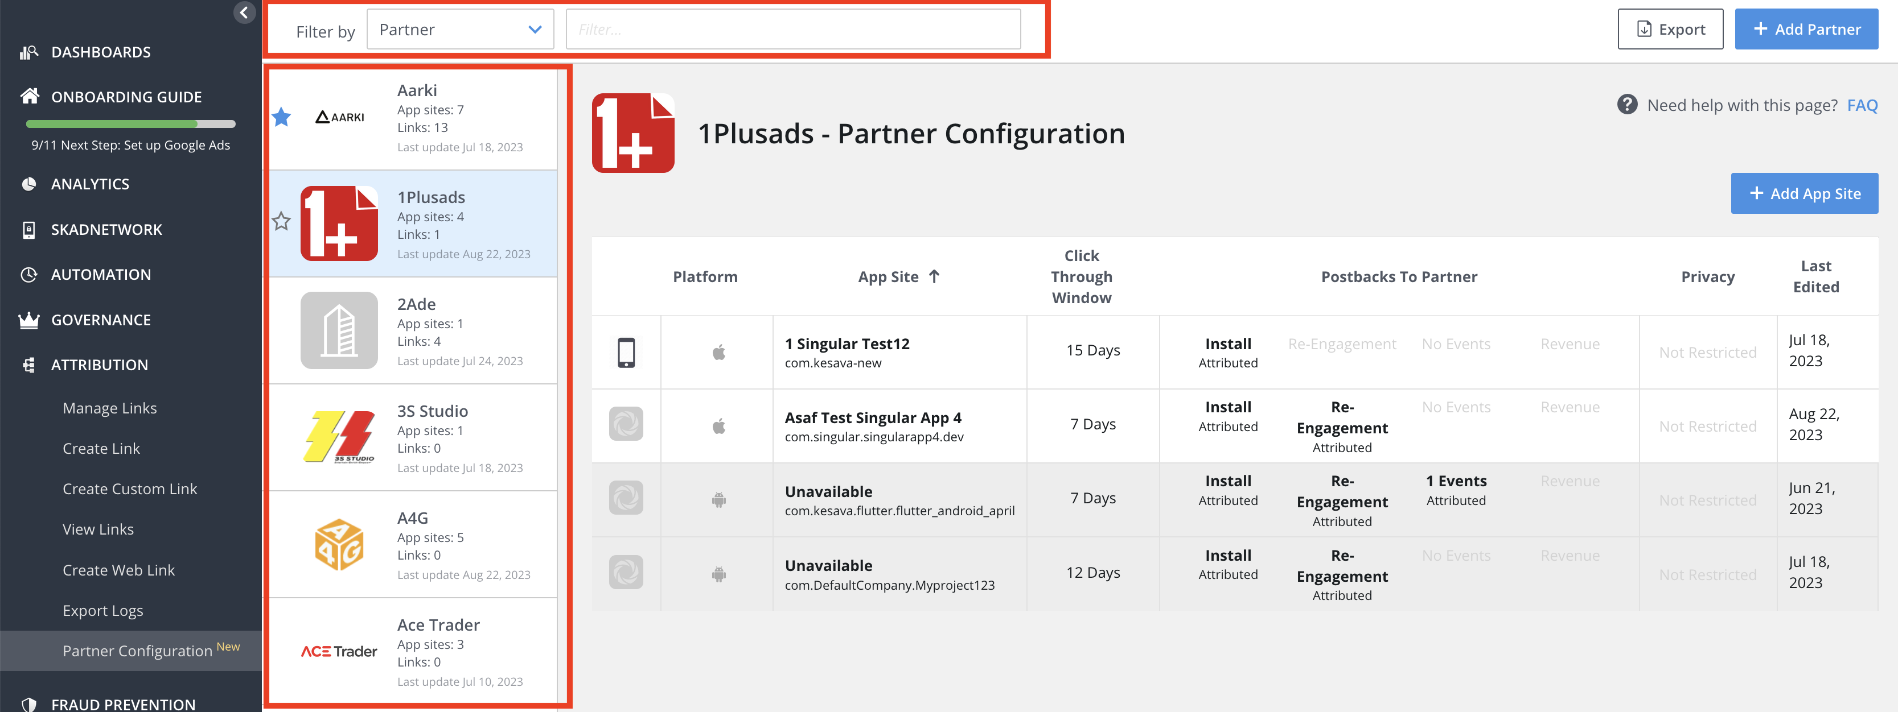Open the Partner filter-by dropdown
Image resolution: width=1898 pixels, height=712 pixels.
[460, 30]
